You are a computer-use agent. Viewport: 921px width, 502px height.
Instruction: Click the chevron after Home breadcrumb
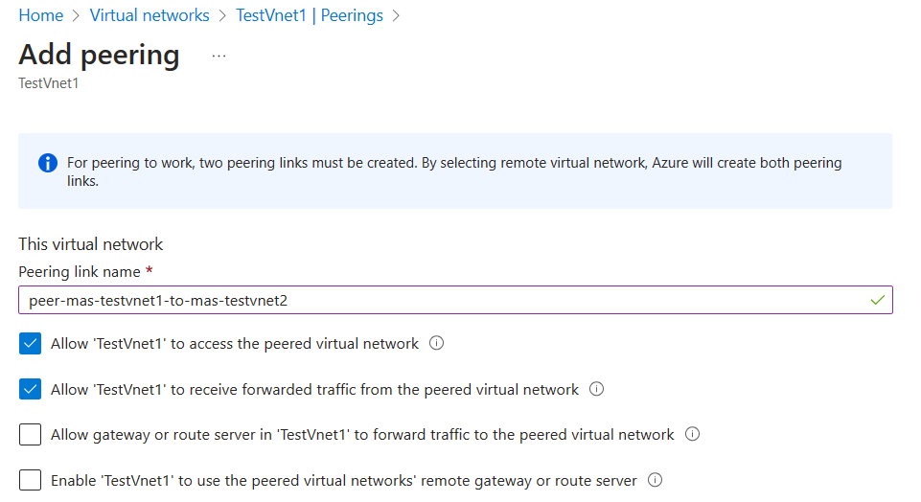[77, 15]
